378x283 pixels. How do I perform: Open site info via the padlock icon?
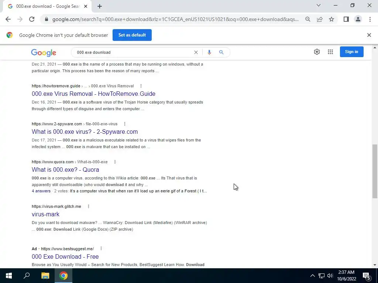47,19
